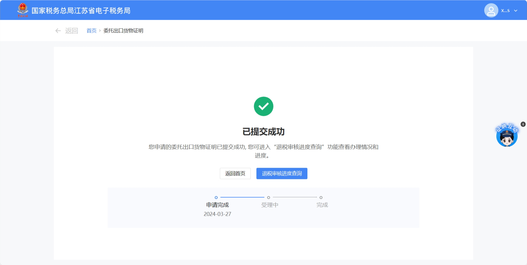Click the national tax bureau emblem logo
Image resolution: width=527 pixels, height=265 pixels.
coord(23,10)
